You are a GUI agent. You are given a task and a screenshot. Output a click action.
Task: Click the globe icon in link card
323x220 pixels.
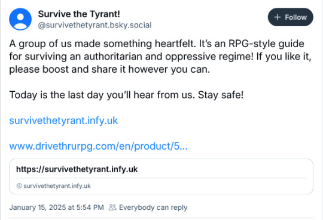pos(19,186)
